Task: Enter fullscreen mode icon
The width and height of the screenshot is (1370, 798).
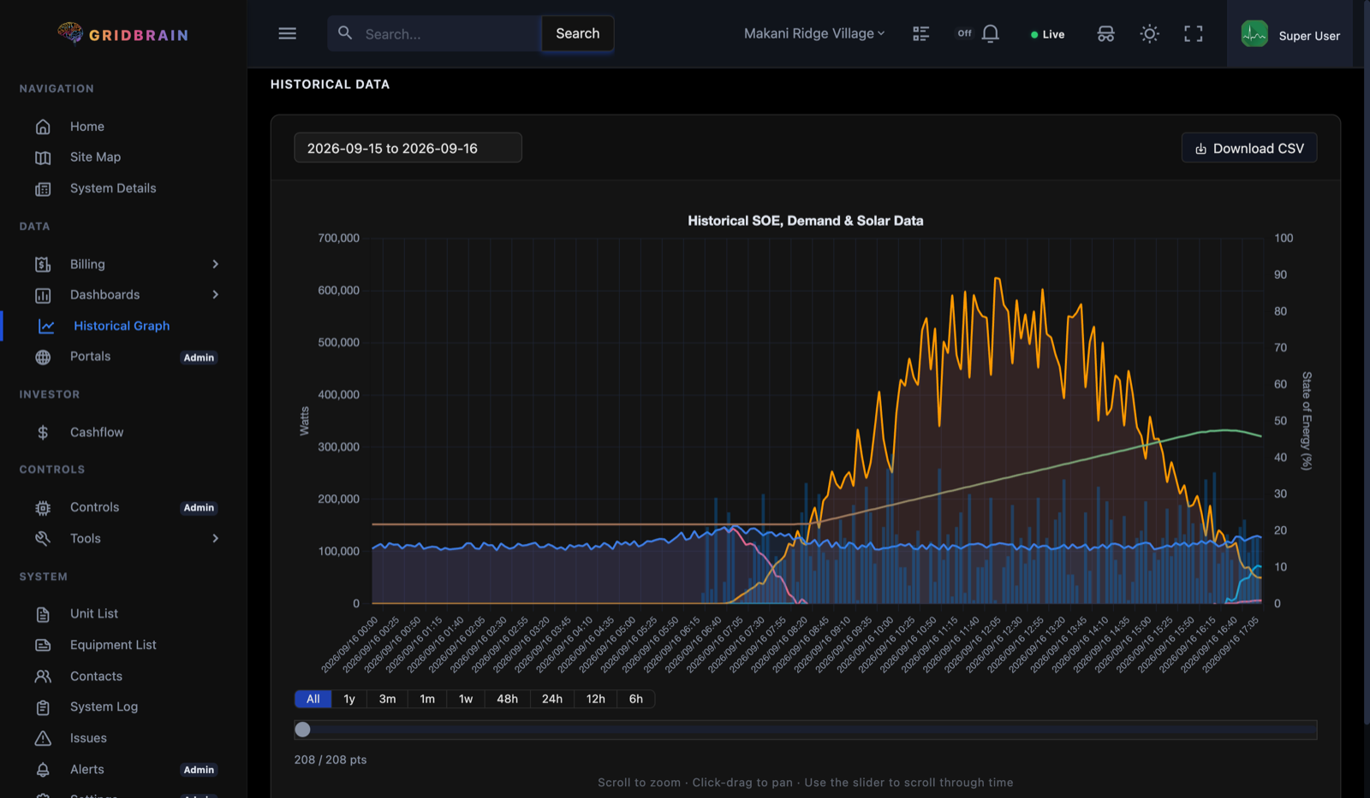Action: (x=1194, y=33)
